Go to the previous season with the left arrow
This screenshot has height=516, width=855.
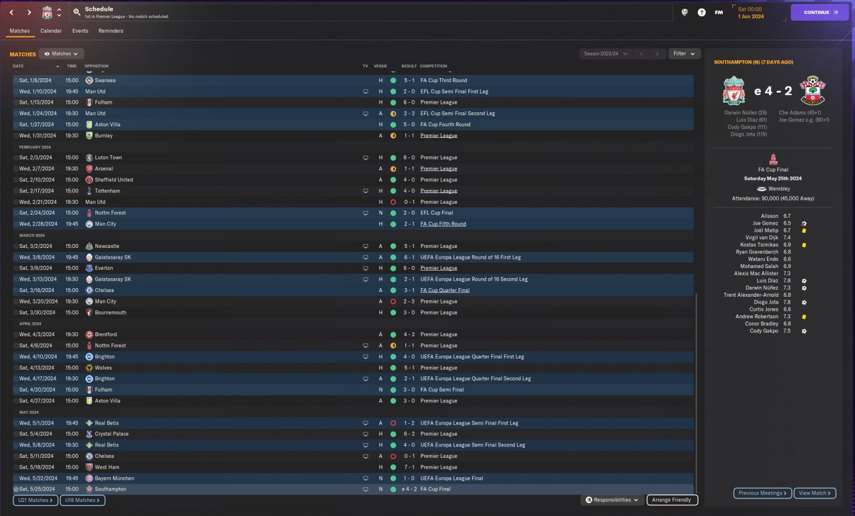coord(641,53)
